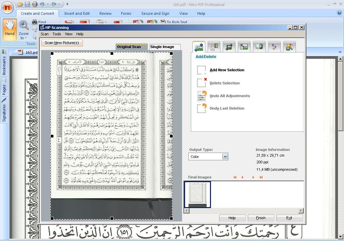This screenshot has width=344, height=241.
Task: Open the Help menu in HP Scanning
Action: click(80, 34)
